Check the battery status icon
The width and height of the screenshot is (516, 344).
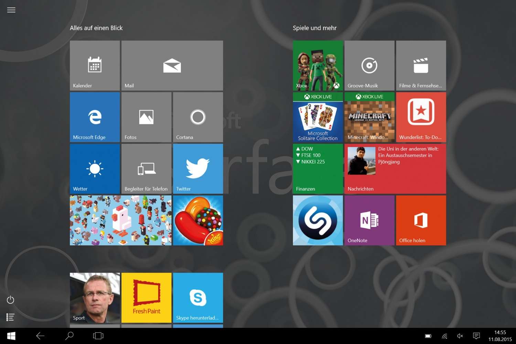click(428, 336)
